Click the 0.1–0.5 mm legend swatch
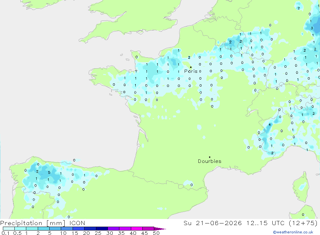This screenshot has height=235, width=320. coord(9,229)
